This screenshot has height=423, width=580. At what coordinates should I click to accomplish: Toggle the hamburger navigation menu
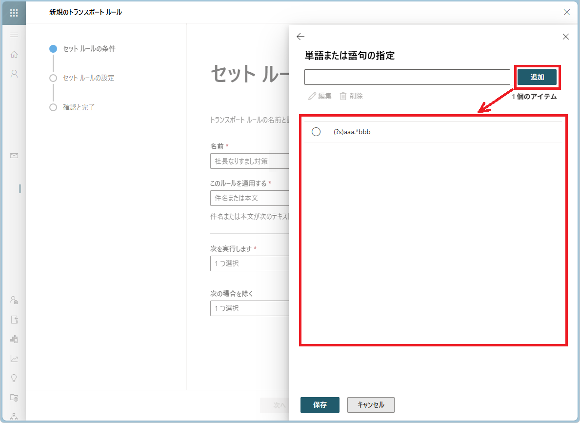click(x=14, y=35)
